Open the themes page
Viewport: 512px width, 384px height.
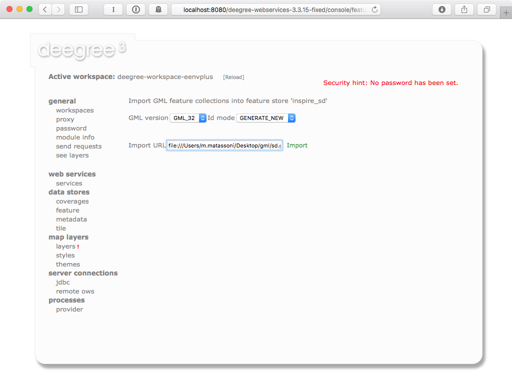(68, 264)
